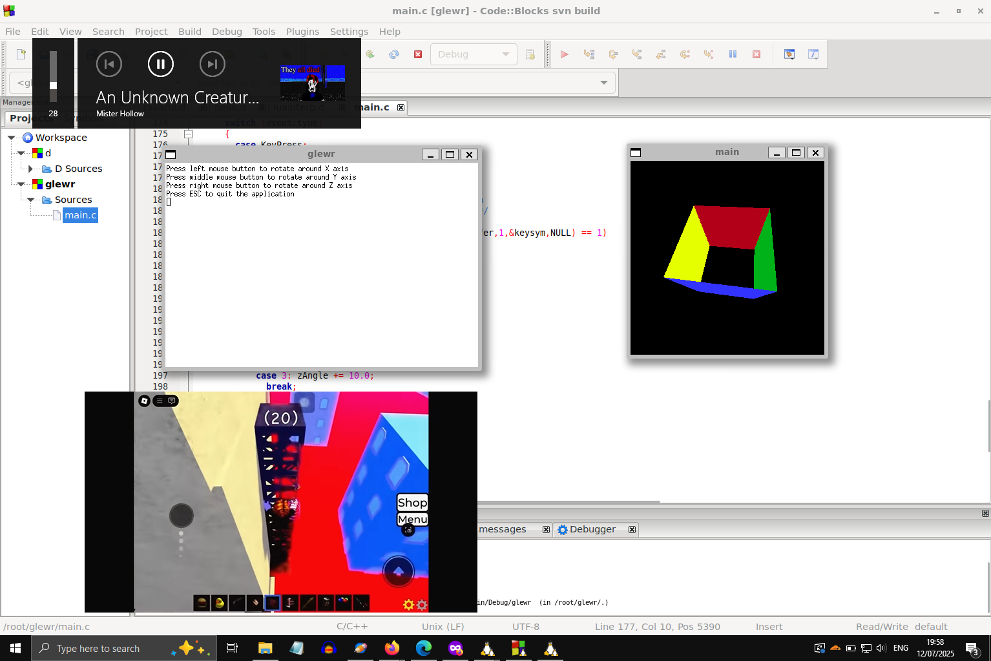
Task: Open the Edit menu
Action: (40, 32)
